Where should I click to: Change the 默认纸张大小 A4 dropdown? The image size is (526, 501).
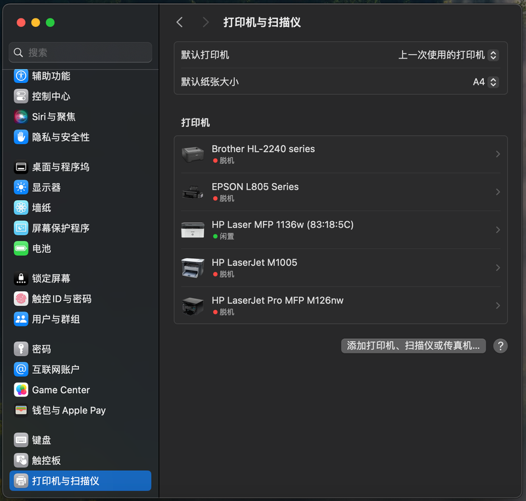(485, 82)
